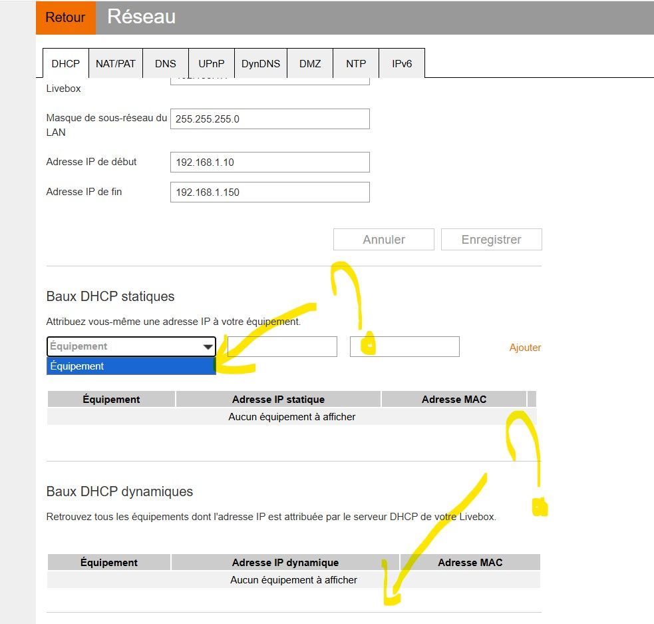Click the Adresse IP statique column header

(278, 399)
